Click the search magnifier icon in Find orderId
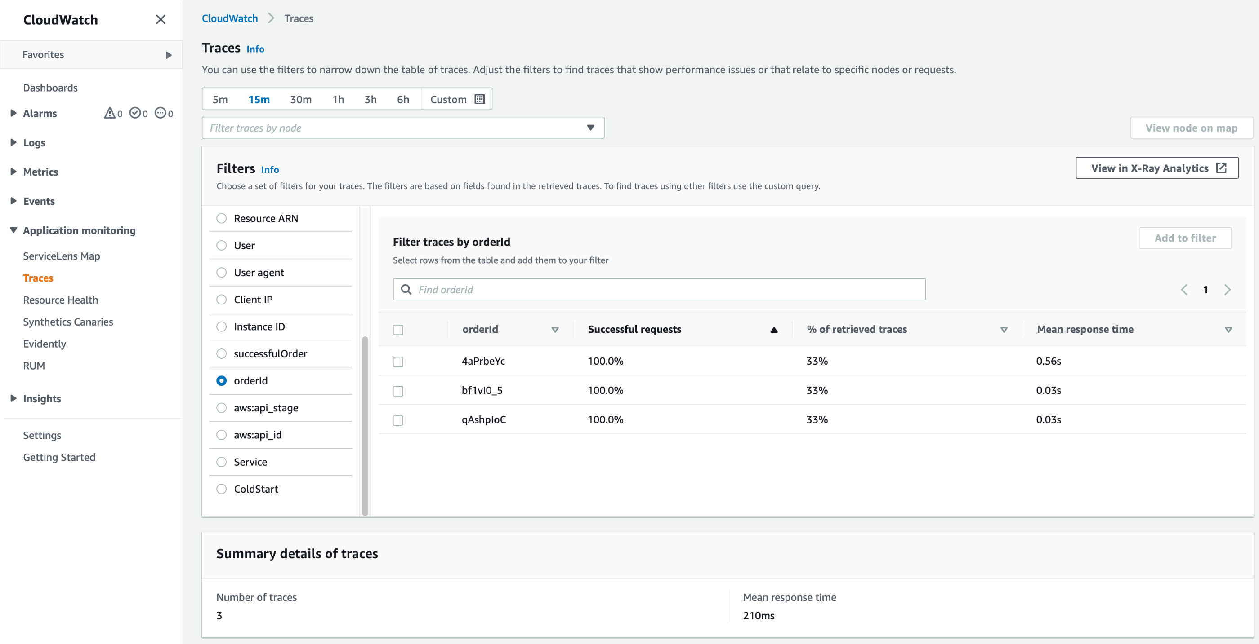Screen dimensions: 1259x644 (406, 289)
